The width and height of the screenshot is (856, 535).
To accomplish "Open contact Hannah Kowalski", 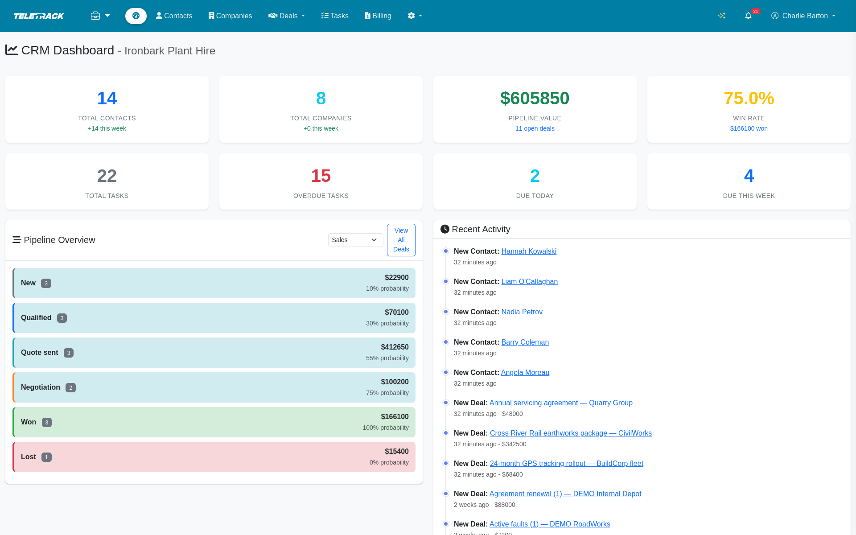I will click(x=529, y=251).
